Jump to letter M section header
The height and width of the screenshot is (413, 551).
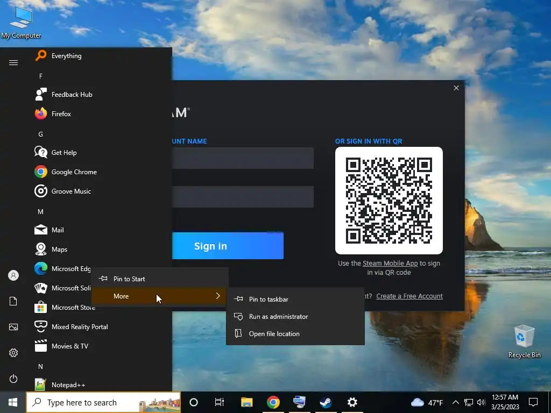[41, 212]
